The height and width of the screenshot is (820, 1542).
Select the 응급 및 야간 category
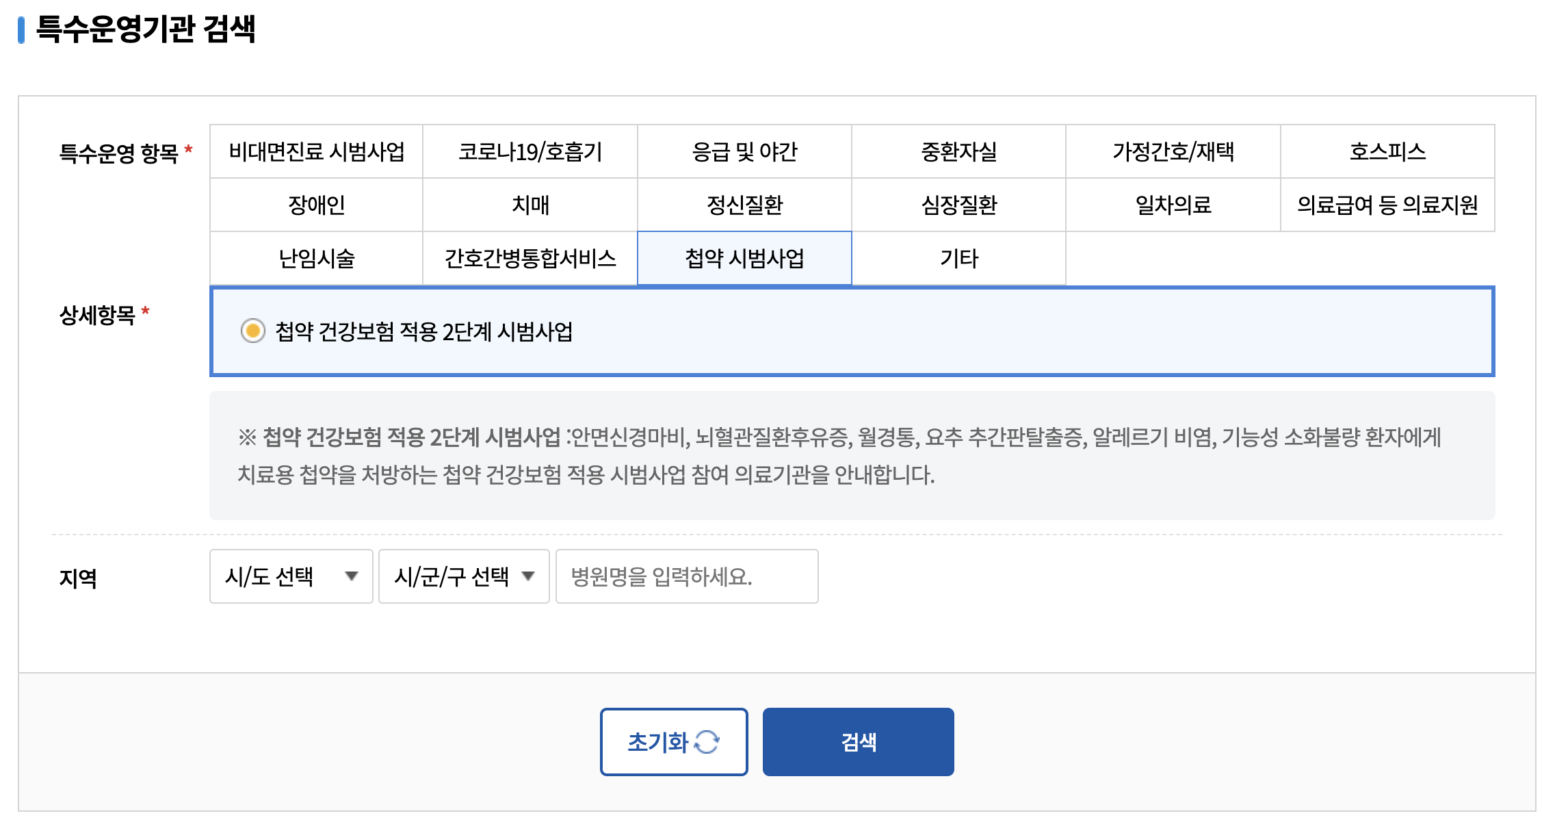point(744,153)
